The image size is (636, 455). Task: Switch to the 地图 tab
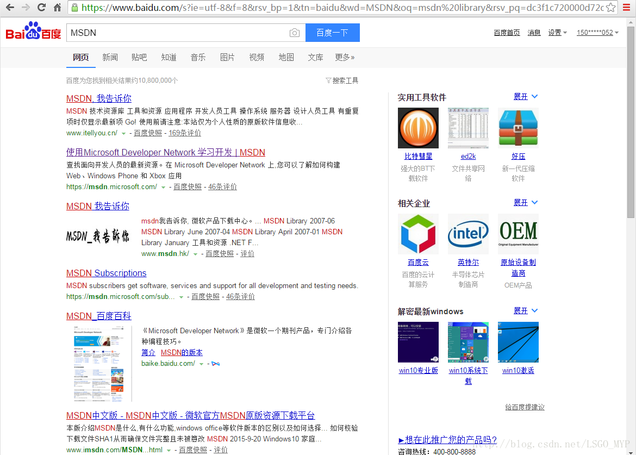[x=286, y=57]
